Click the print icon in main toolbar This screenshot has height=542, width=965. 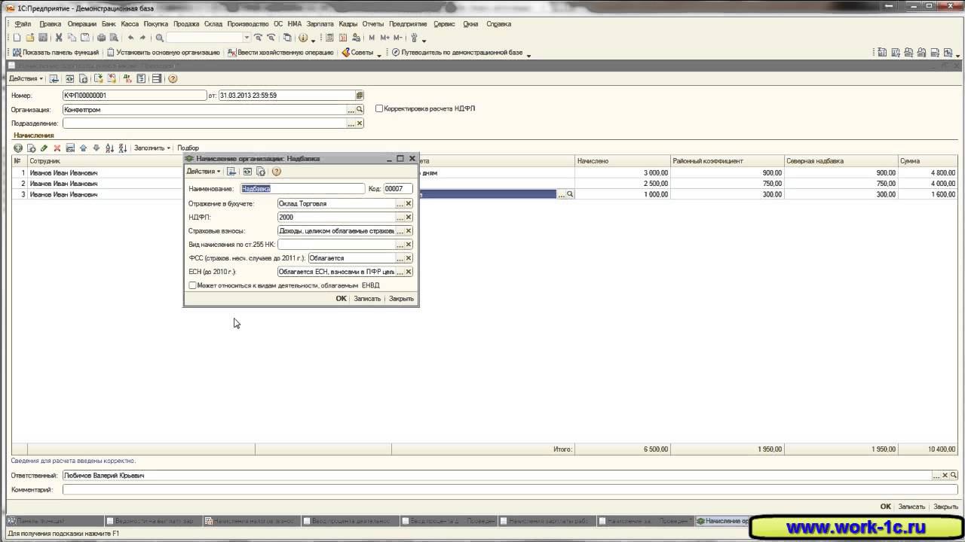(101, 38)
